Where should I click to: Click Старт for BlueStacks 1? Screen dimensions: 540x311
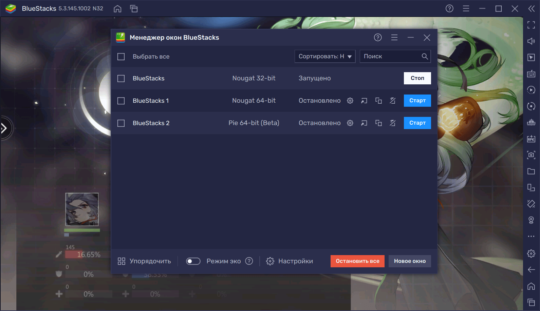pos(417,101)
